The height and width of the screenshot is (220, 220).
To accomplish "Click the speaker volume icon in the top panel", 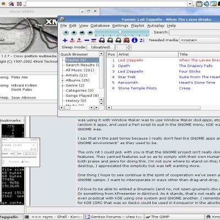I will 206,4.
